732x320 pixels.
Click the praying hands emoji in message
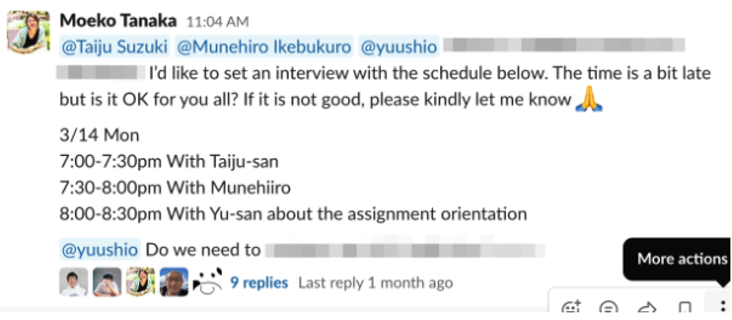[589, 100]
